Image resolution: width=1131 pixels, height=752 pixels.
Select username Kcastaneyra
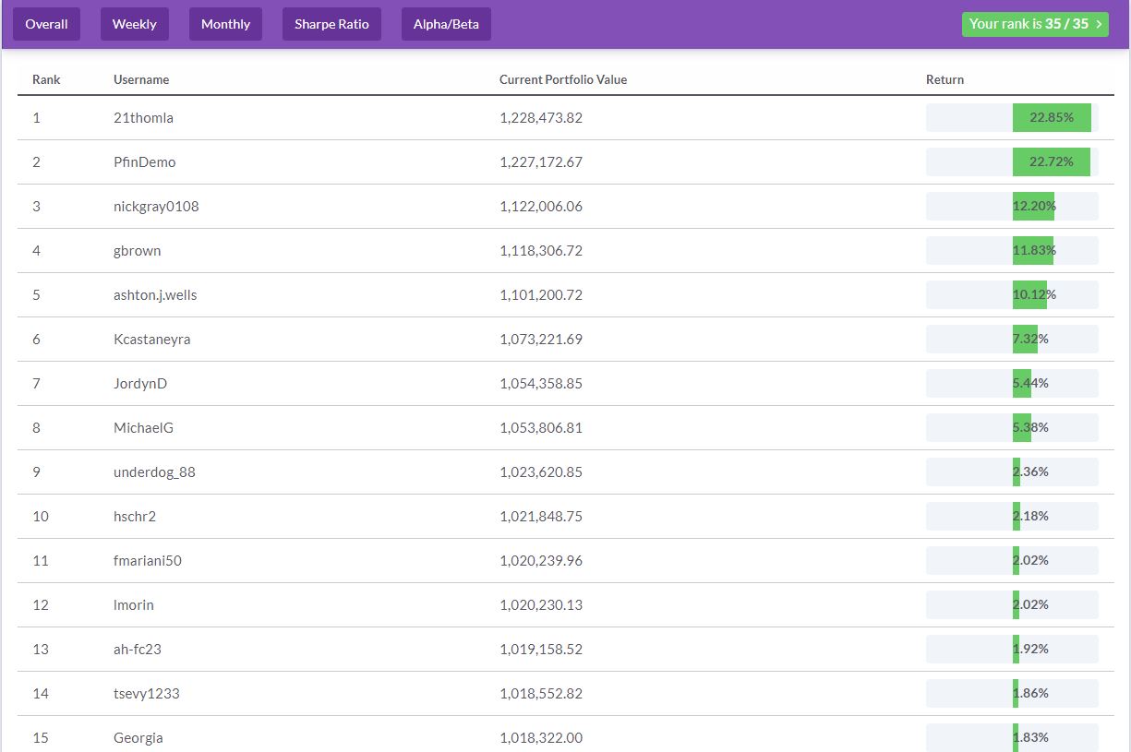(152, 340)
